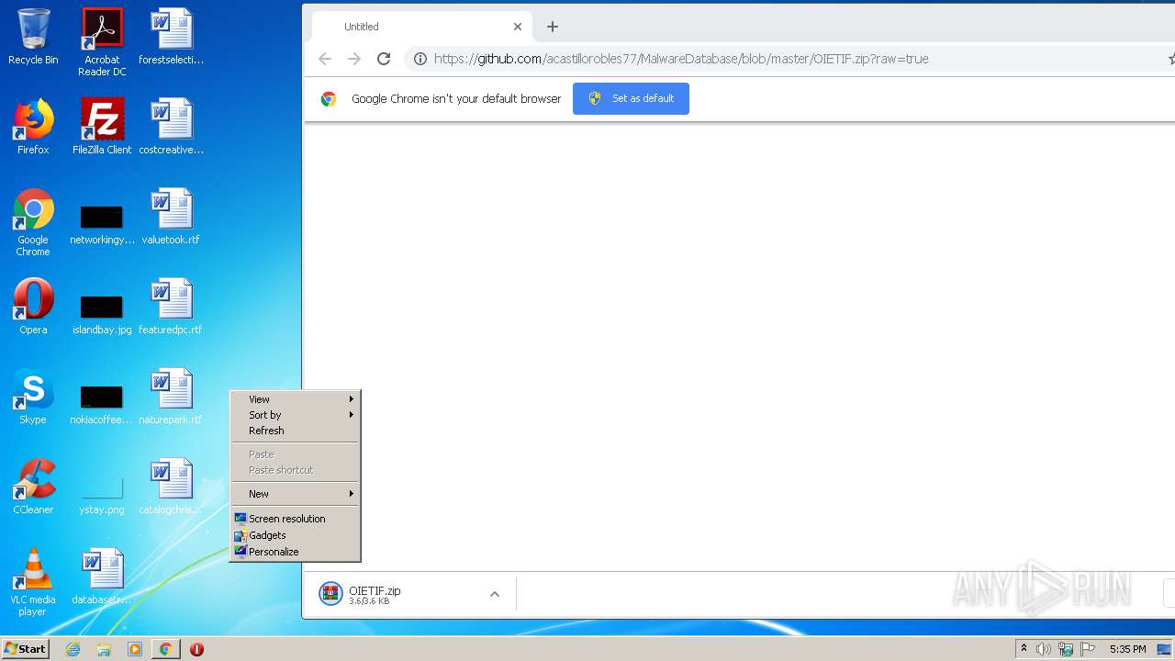Open Internet Explorer from the taskbar

point(73,649)
